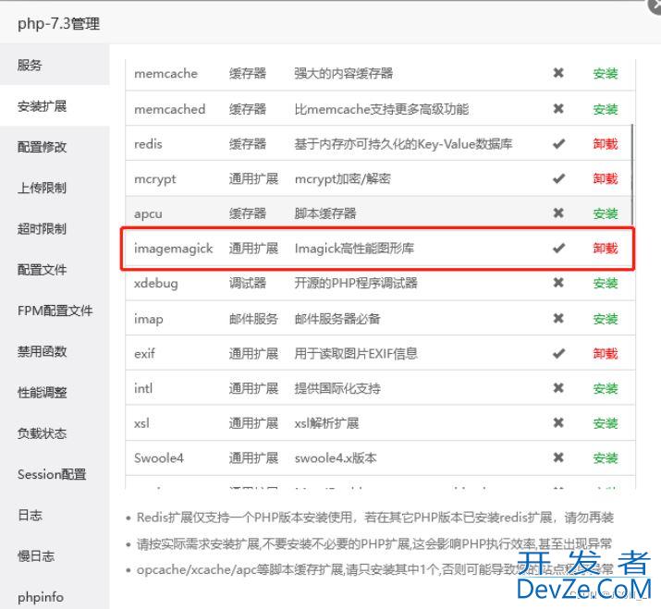The width and height of the screenshot is (661, 609).
Task: Click 卸载 for mcrypt extension
Action: [x=606, y=178]
